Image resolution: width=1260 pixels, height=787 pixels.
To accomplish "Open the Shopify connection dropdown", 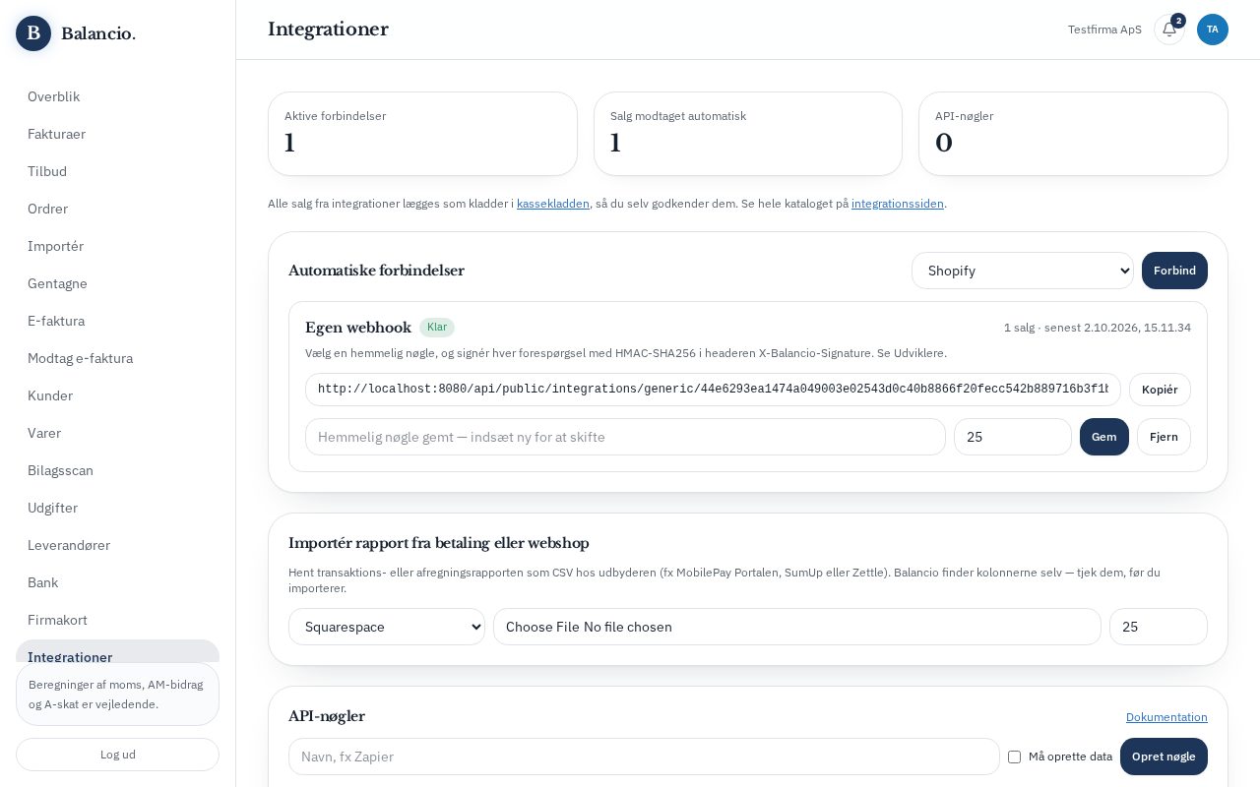I will [x=1023, y=271].
